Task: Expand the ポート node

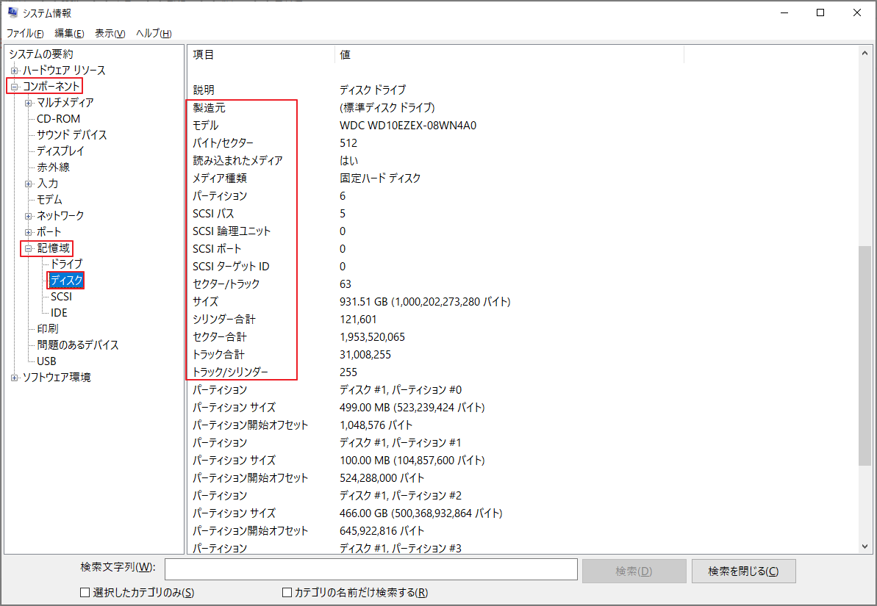Action: (x=29, y=233)
